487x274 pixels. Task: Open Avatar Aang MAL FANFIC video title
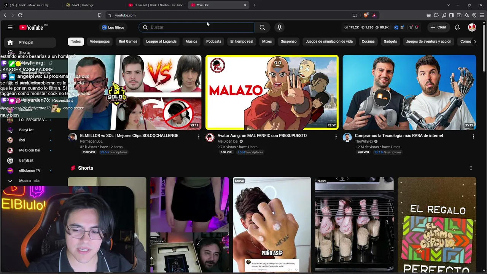coord(262,135)
